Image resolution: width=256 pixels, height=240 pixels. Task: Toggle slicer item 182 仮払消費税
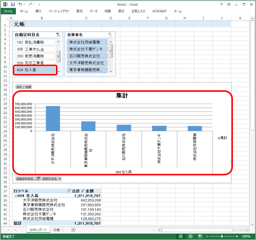(35, 42)
